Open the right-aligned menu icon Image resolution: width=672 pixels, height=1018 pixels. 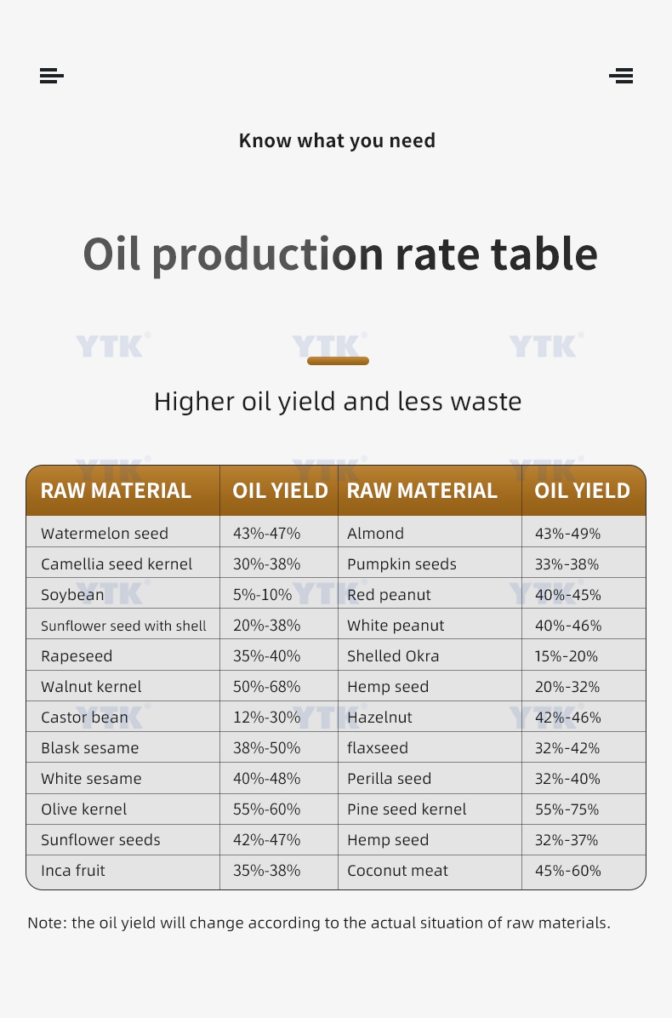click(x=621, y=76)
